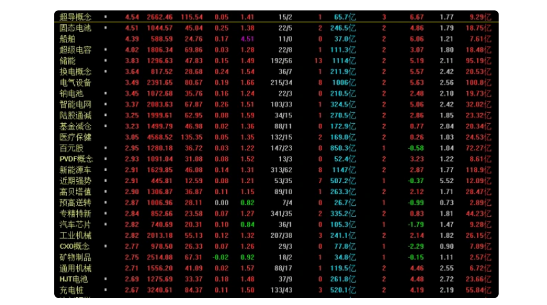Select the 电气设备 sector name
Image resolution: width=547 pixels, height=305 pixels.
pos(75,82)
